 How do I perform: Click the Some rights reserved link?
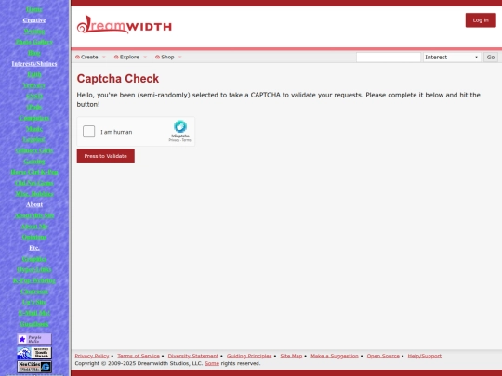tap(212, 364)
